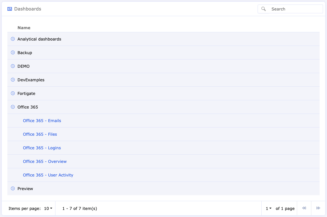Open Office 365 - Emails dashboard
The width and height of the screenshot is (327, 217).
(x=42, y=121)
